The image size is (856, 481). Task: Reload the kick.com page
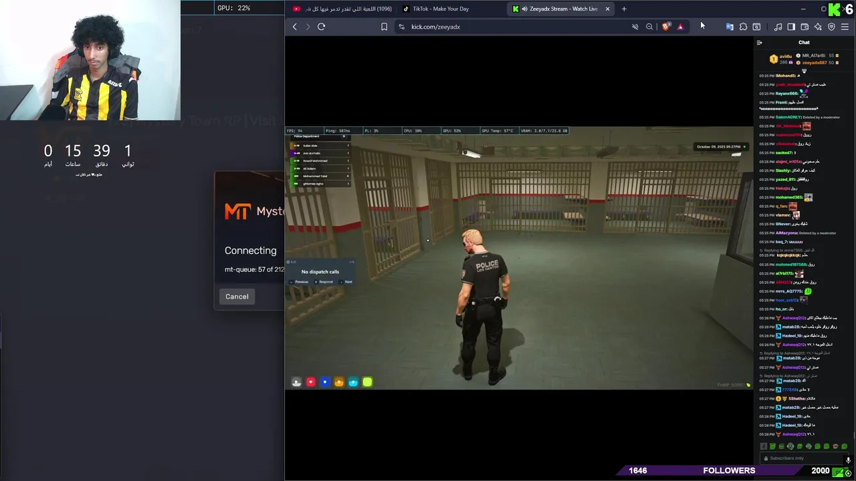(321, 27)
